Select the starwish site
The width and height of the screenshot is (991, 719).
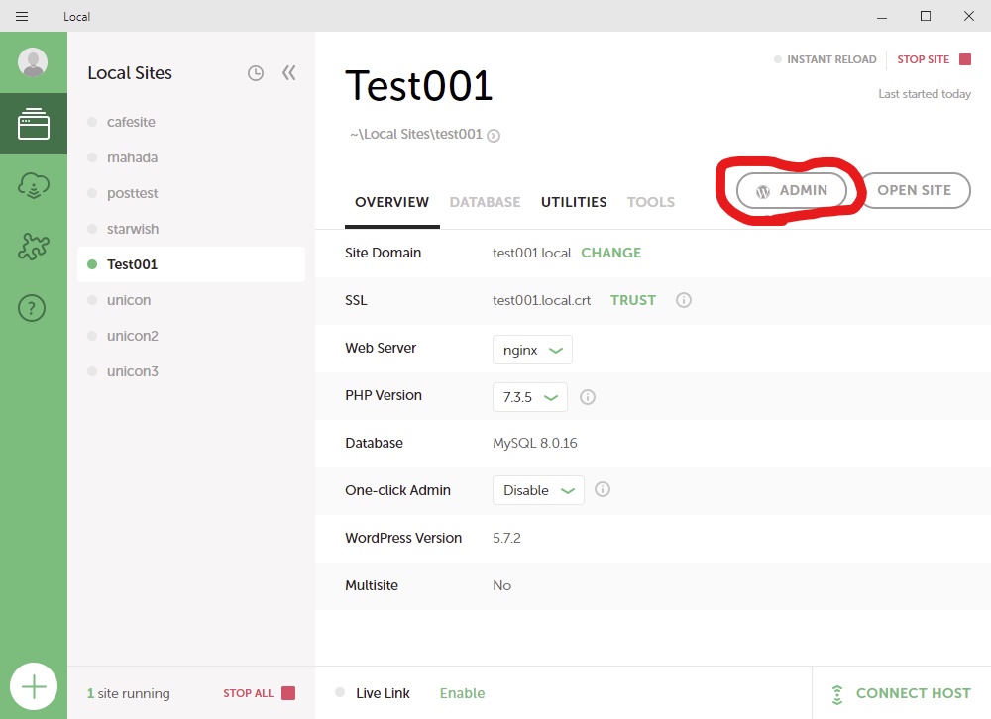click(x=191, y=229)
